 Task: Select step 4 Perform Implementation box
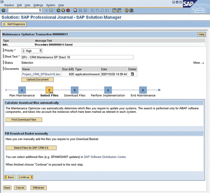pos(108,90)
